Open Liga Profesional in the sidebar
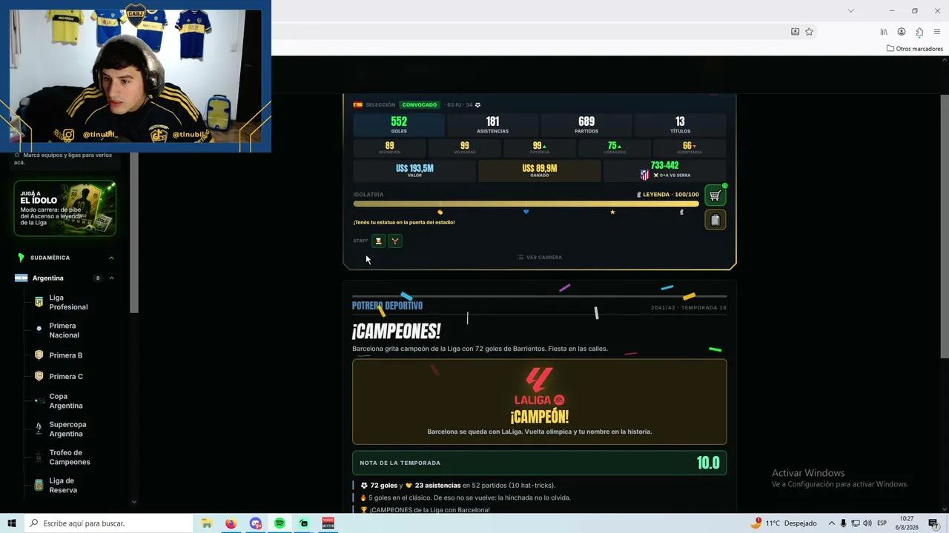Screen dimensions: 949x533 point(68,302)
